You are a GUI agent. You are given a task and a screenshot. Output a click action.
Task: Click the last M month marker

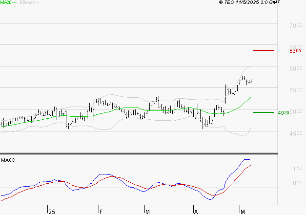[243, 211]
